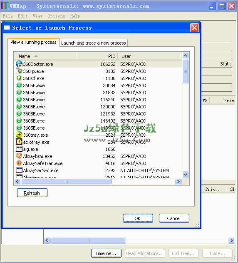Open the Edit menu

(x=22, y=16)
